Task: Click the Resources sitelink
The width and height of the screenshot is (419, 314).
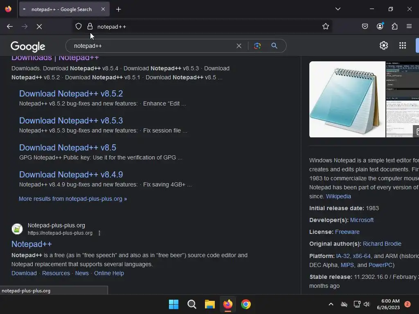Action: click(56, 274)
